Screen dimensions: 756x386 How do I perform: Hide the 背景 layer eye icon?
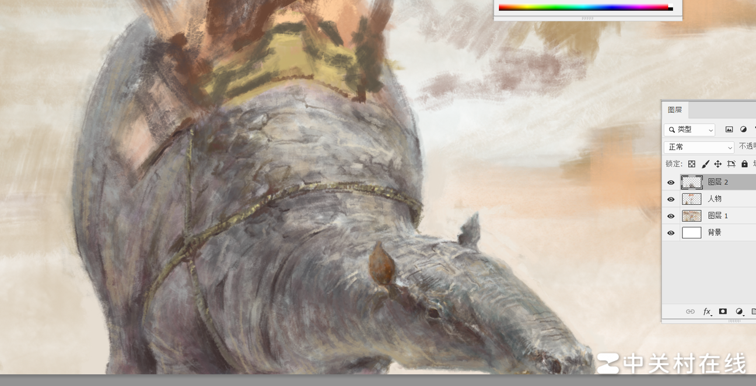[671, 233]
